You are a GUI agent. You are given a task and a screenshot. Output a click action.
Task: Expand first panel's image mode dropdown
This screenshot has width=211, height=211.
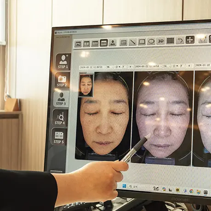coord(110,67)
